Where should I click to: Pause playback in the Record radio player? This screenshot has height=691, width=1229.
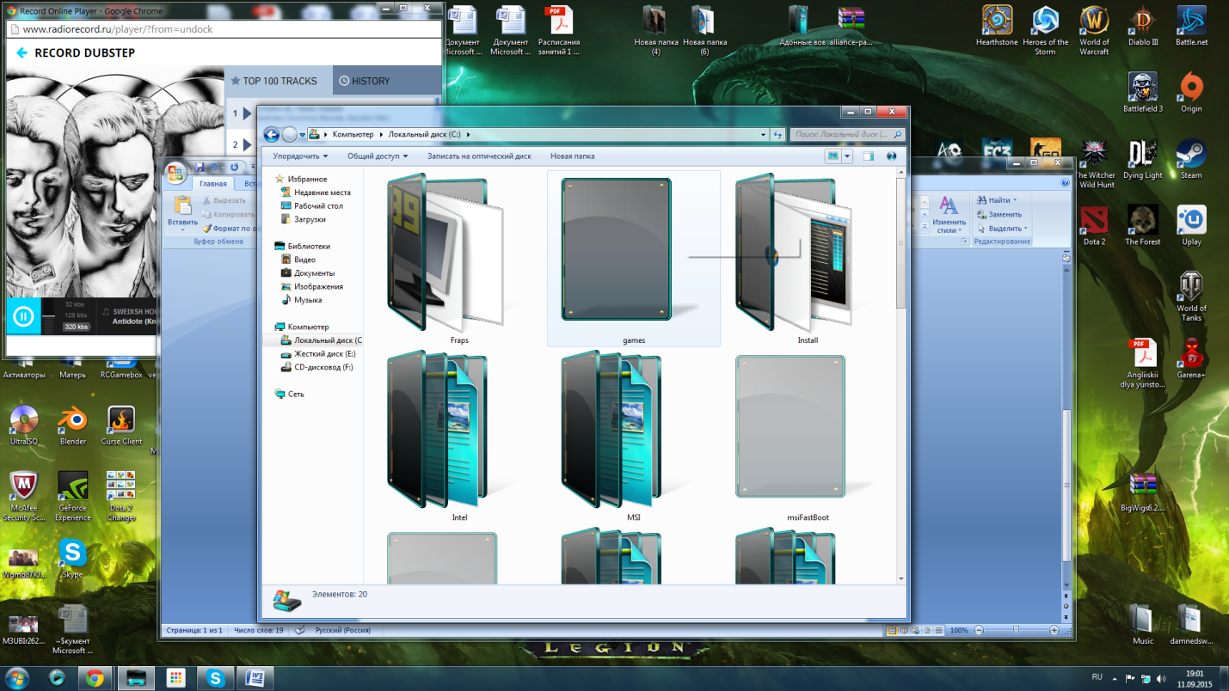[23, 316]
